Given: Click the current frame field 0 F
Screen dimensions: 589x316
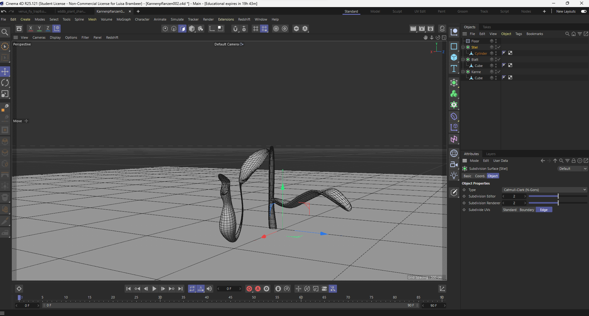Looking at the screenshot, I should click(229, 289).
